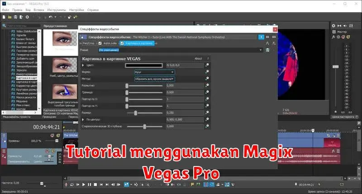Image resolution: width=362 pixels, height=194 pixels.
Task: Click Go to End transport button
Action: point(107,185)
